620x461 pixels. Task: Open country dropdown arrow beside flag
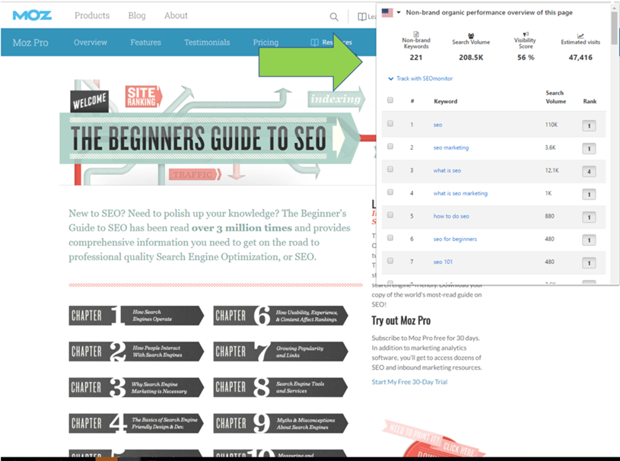coord(399,13)
